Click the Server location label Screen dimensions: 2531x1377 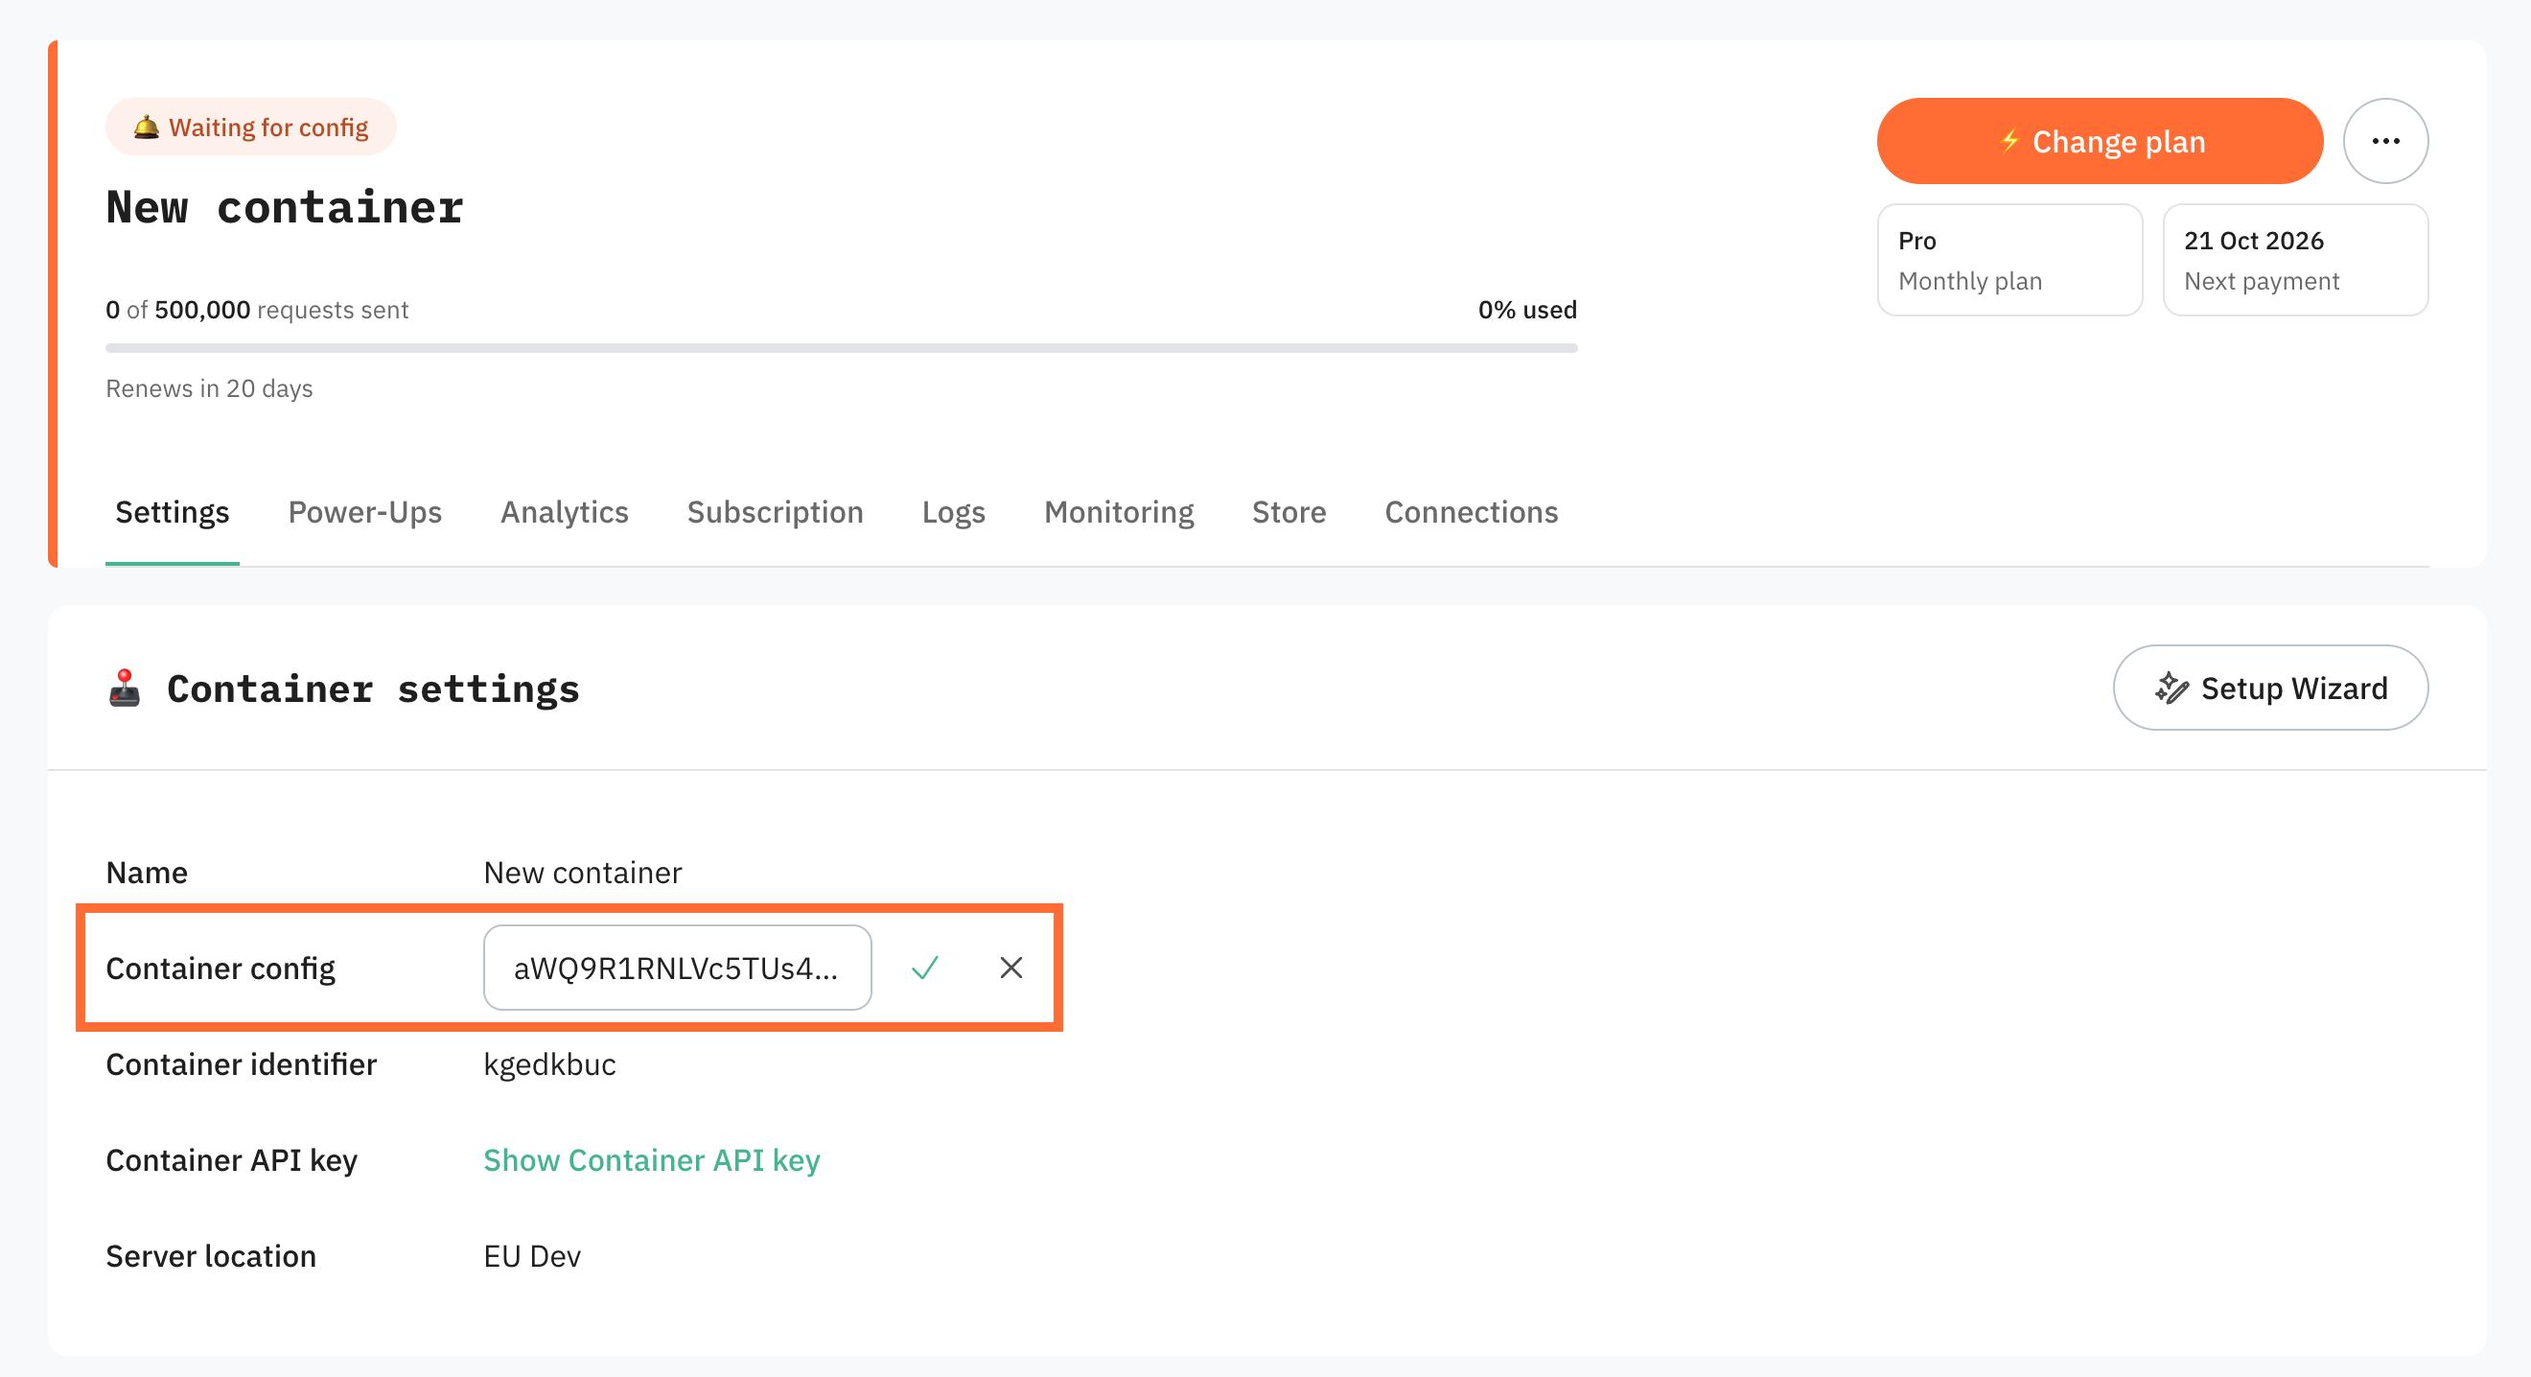click(210, 1256)
